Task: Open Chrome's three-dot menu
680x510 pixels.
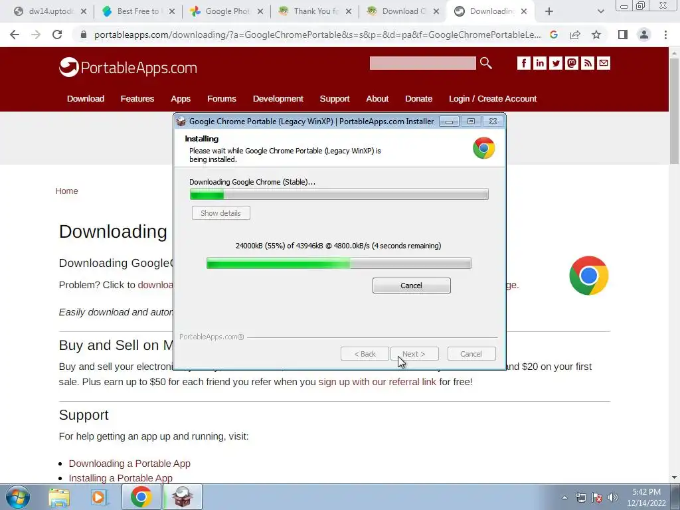Action: tap(665, 35)
